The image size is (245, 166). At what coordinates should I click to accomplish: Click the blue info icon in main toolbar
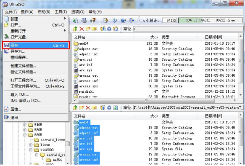pyautogui.click(x=114, y=20)
